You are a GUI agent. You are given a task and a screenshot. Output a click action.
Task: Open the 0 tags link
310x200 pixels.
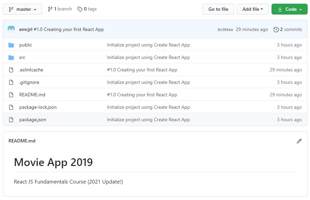pyautogui.click(x=87, y=9)
